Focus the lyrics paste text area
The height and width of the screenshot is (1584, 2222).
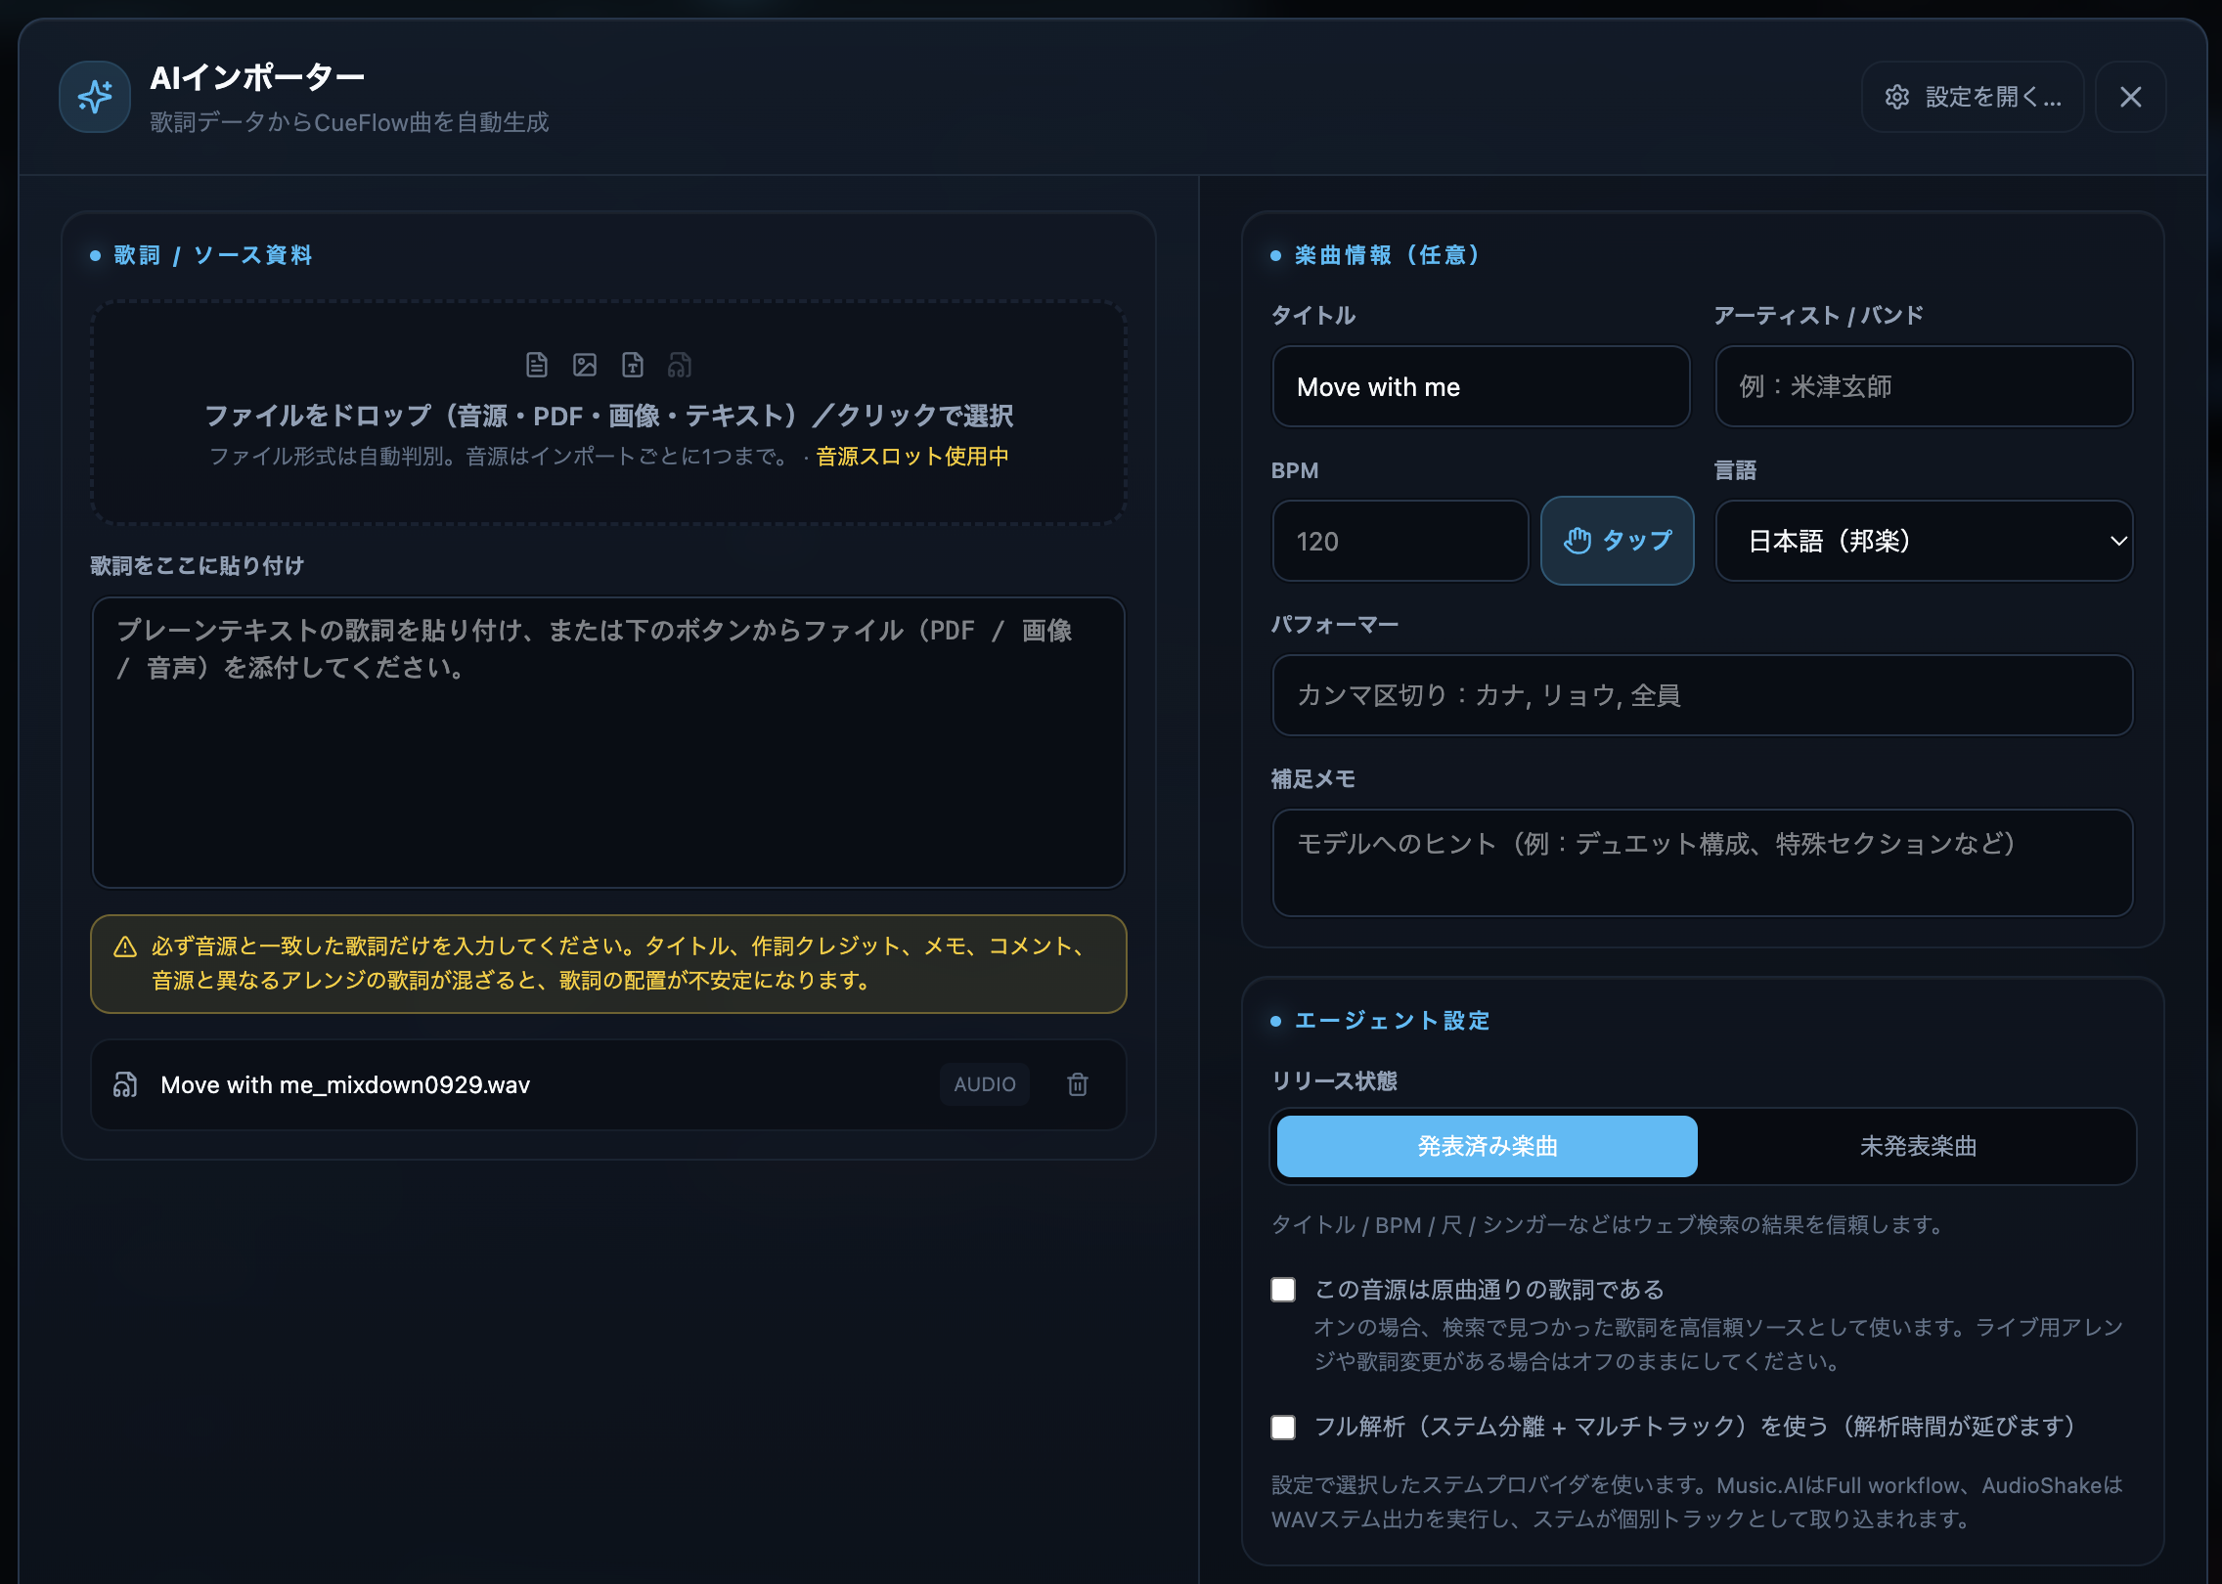(x=608, y=742)
